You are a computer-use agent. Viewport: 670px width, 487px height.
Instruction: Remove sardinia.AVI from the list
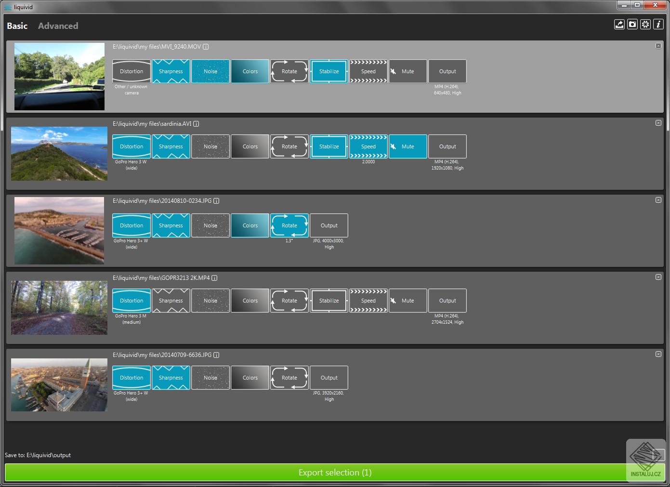[658, 123]
